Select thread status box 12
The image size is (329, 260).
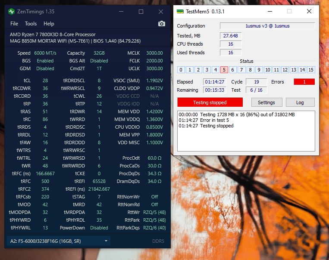pyautogui.click(x=285, y=70)
